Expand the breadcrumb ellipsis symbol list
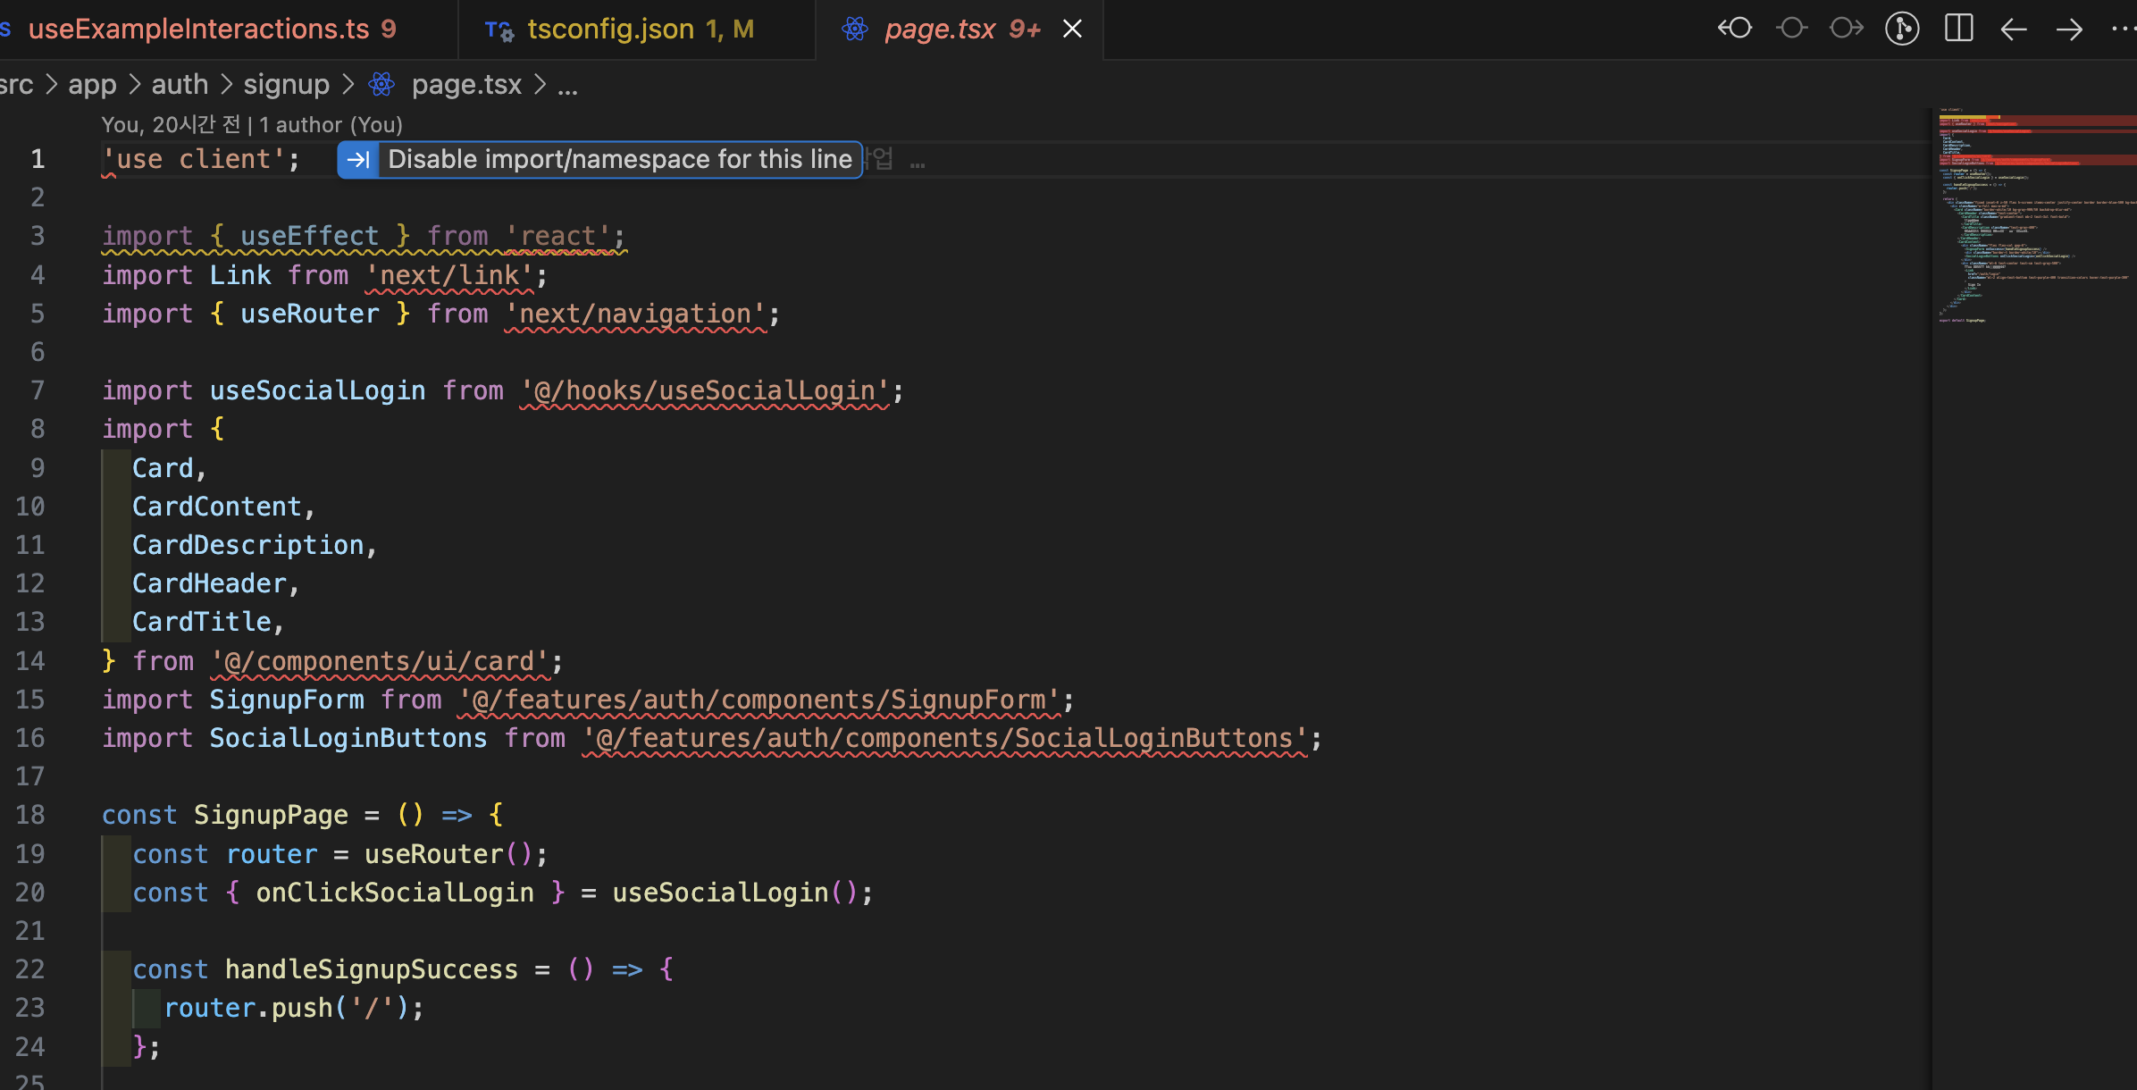The height and width of the screenshot is (1090, 2137). pos(568,87)
